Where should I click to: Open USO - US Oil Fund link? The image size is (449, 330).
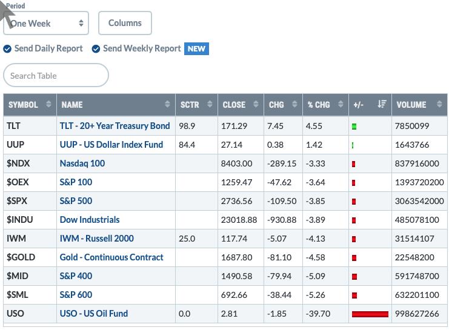94,314
